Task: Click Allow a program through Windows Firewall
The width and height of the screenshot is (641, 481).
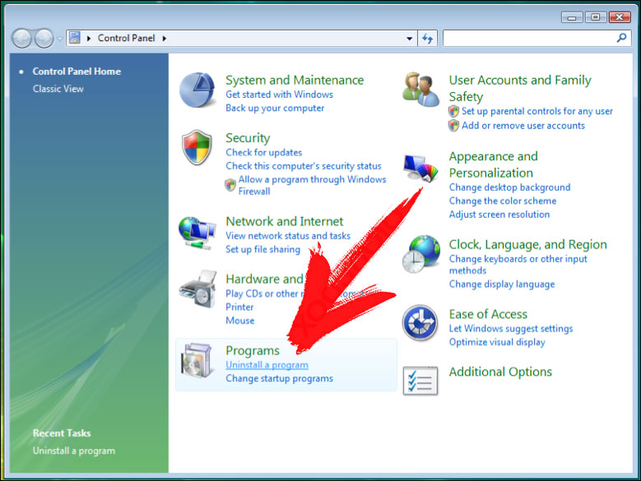Action: click(313, 185)
